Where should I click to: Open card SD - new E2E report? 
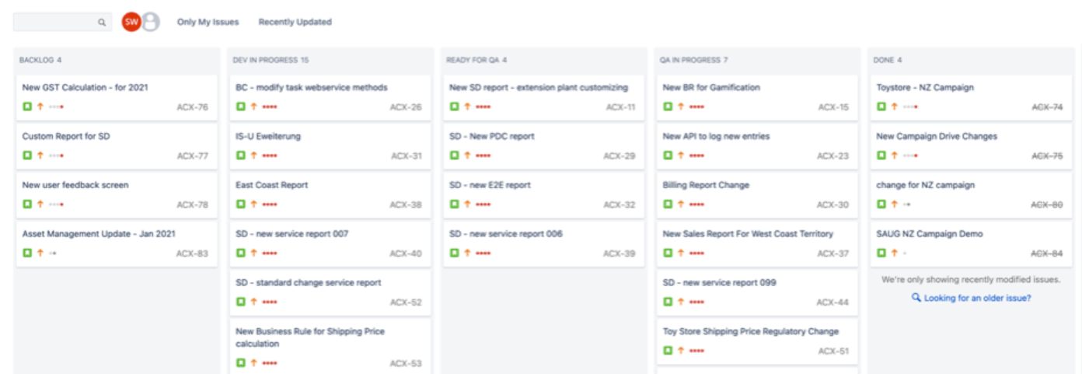click(x=543, y=195)
